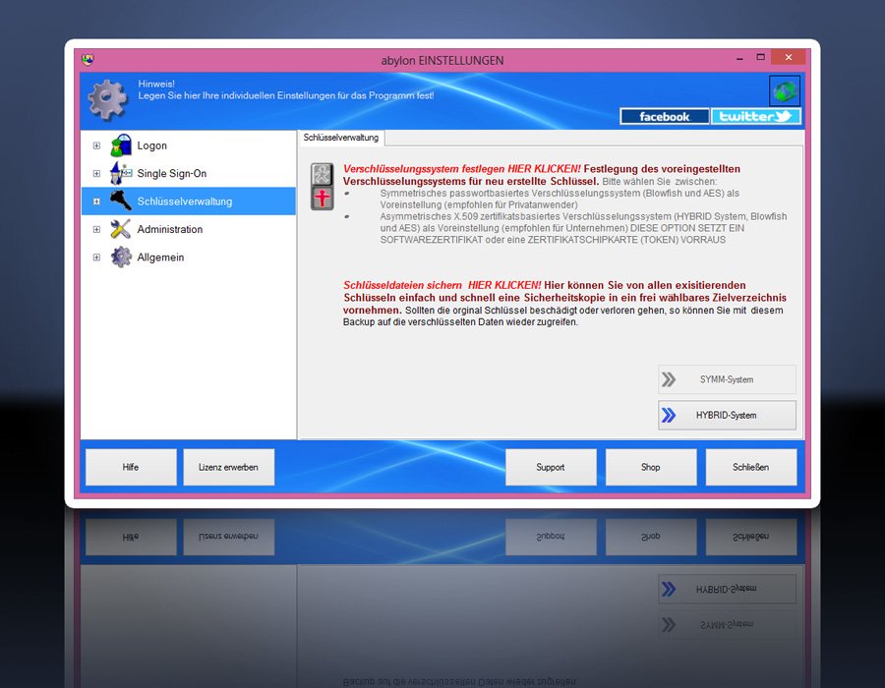Click the 'Hinweis!' header text

[x=156, y=84]
